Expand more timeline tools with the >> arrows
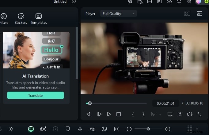Screen dimensions: 209x135 coord(11,129)
